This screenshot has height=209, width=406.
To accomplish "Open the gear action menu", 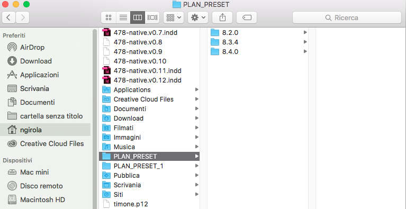I will pos(198,17).
